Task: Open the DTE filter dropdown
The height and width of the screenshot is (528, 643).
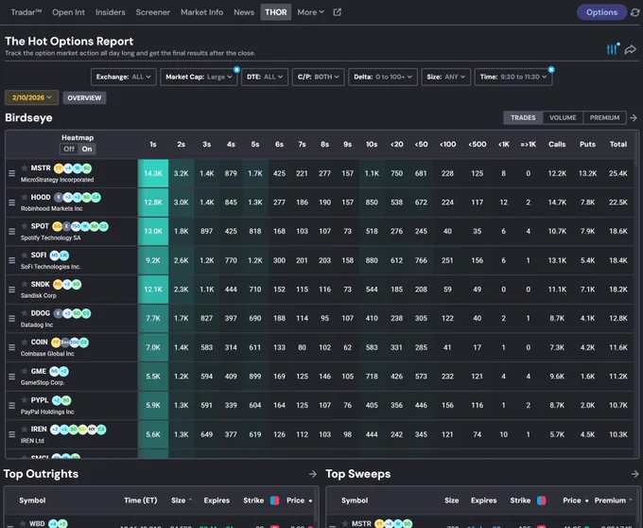Action: pos(265,77)
